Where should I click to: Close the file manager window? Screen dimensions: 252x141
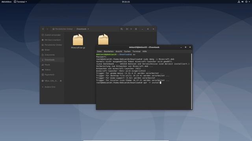pyautogui.click(x=153, y=29)
